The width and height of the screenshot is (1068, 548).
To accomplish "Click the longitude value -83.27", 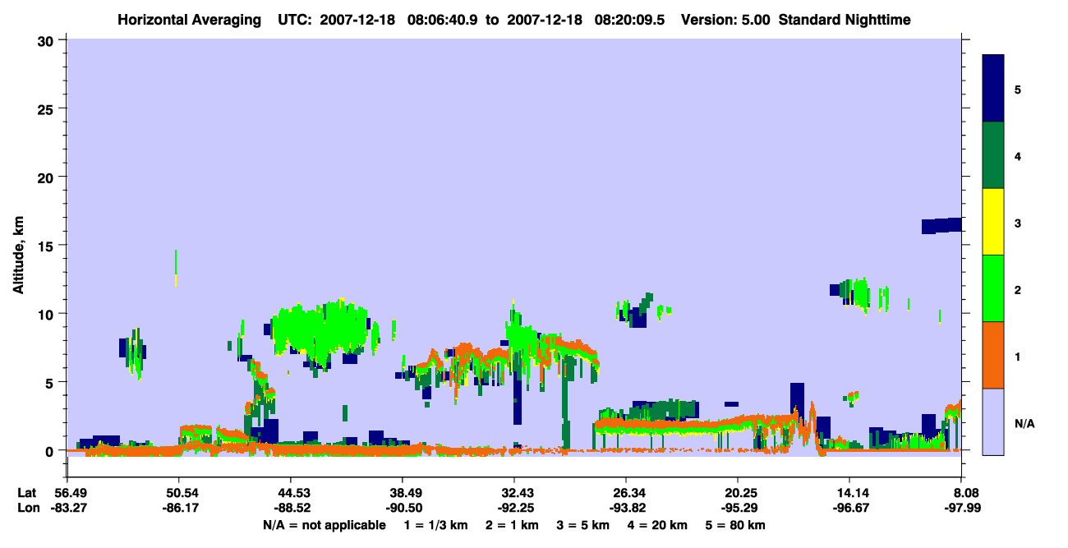I will click(x=67, y=509).
